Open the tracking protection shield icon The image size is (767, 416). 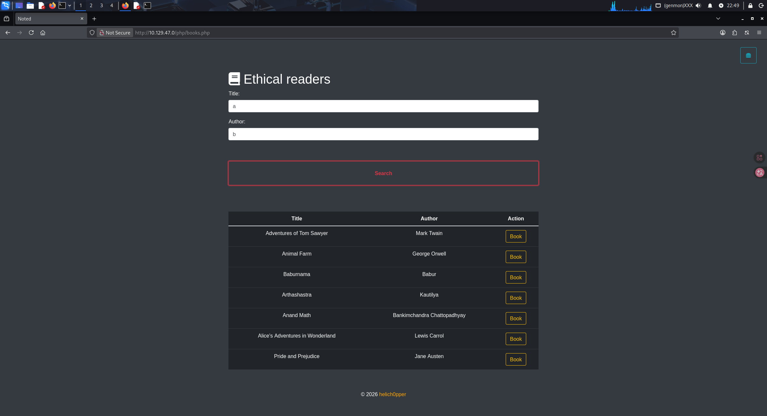pos(92,33)
